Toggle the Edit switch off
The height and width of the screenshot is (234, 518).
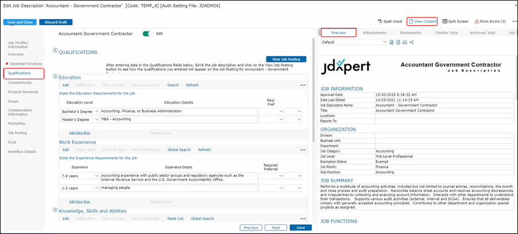point(148,34)
